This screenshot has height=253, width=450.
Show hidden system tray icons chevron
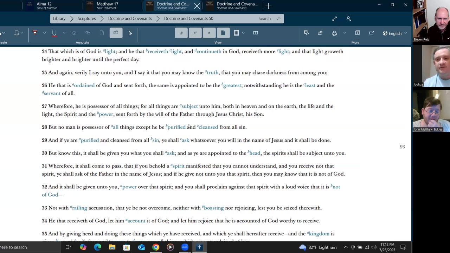pos(346,247)
